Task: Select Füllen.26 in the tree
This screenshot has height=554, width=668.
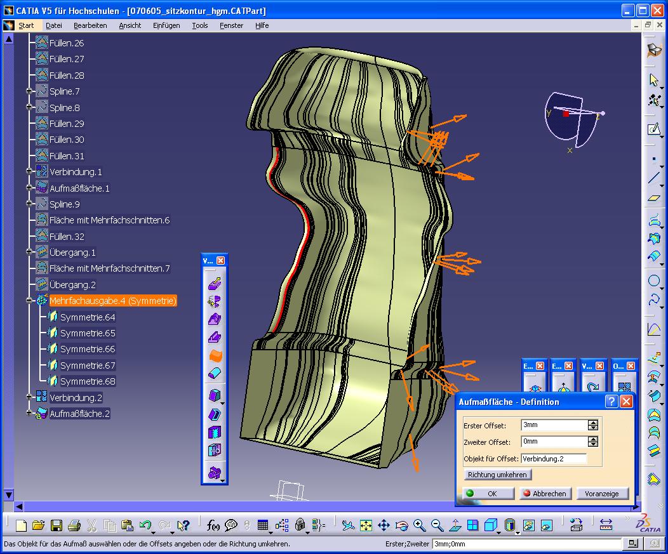Action: [x=67, y=43]
